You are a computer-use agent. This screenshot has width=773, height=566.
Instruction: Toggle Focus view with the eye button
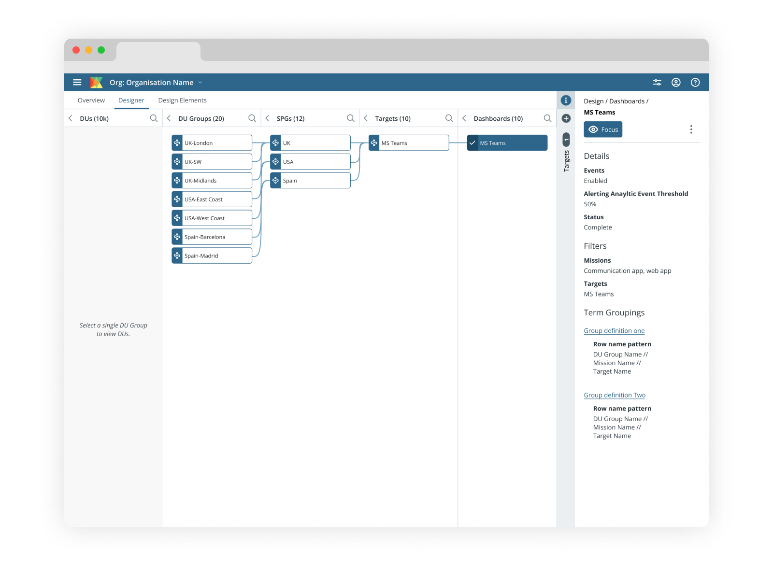(602, 129)
